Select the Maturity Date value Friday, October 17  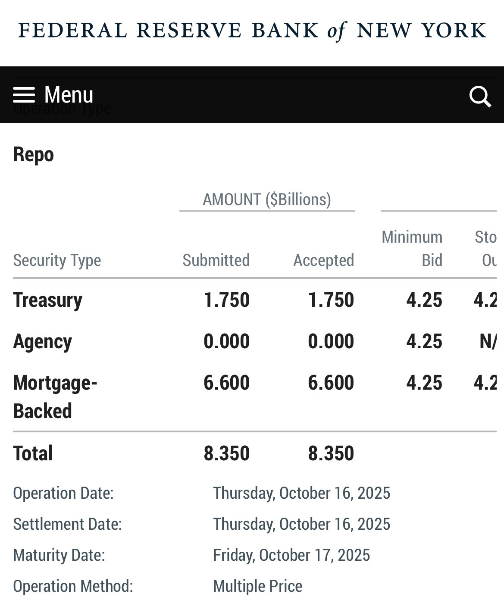pyautogui.click(x=291, y=555)
